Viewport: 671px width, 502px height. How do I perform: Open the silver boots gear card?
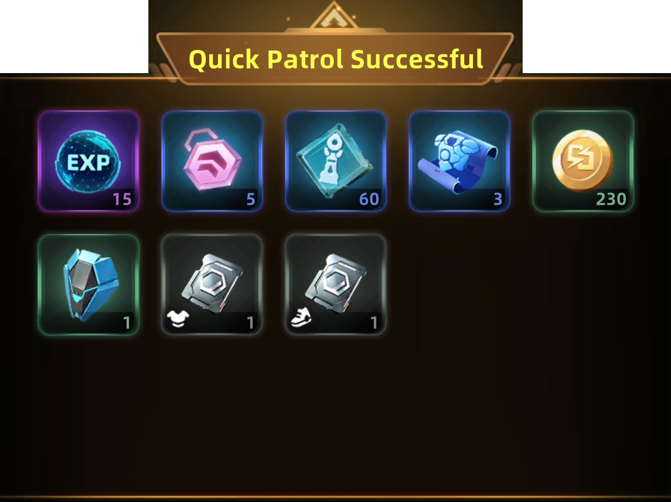pos(335,285)
